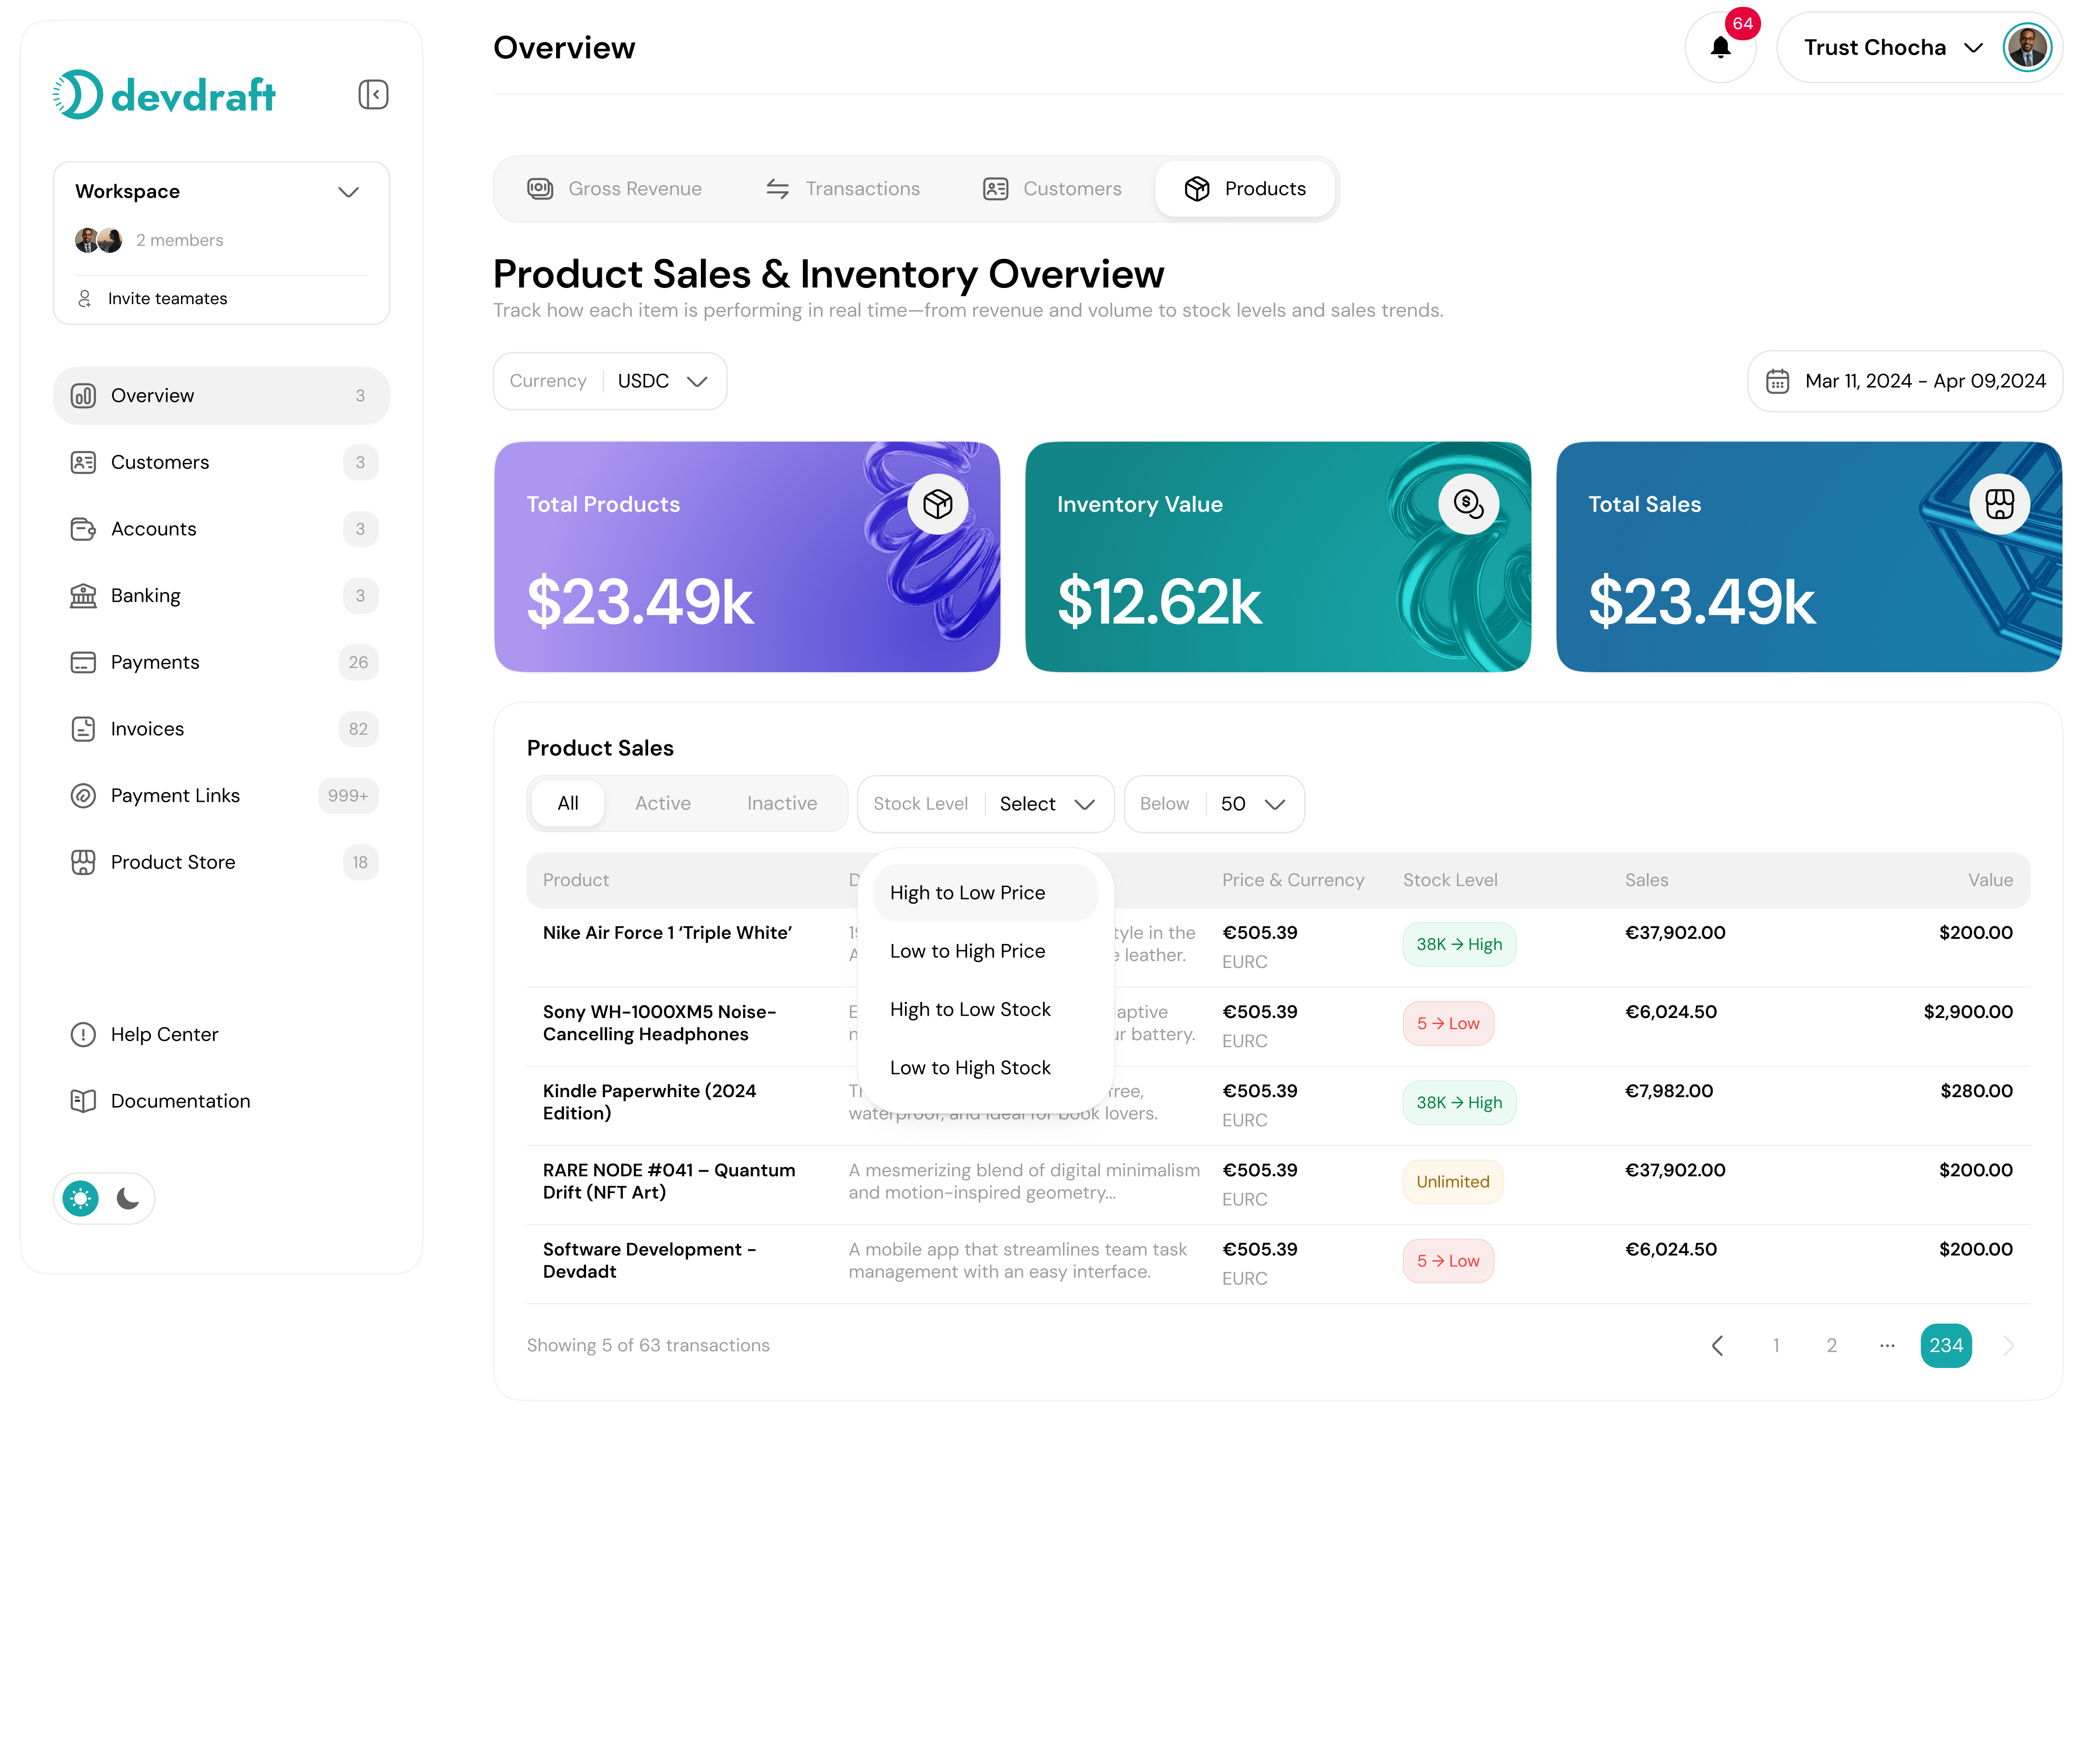Open the devdraft Documentation
The width and height of the screenshot is (2100, 1761).
(179, 1100)
